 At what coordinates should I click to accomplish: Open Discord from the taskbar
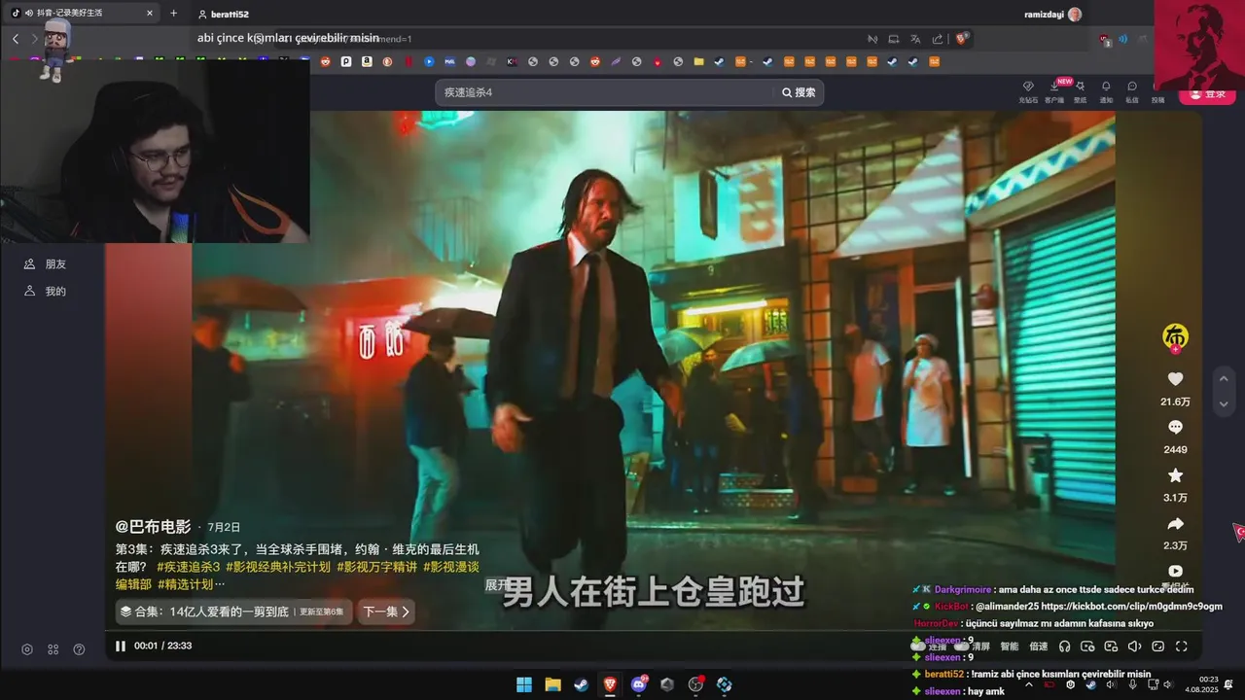pyautogui.click(x=639, y=684)
